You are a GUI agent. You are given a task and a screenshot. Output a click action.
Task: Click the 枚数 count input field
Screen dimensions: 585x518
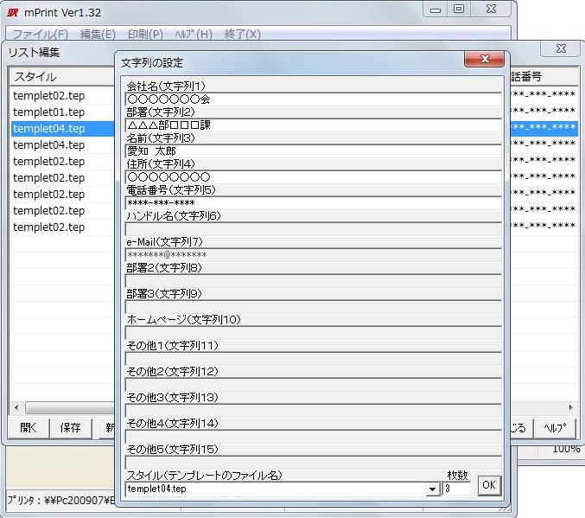457,489
